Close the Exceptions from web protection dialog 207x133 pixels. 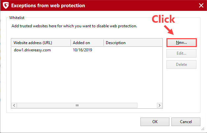[x=201, y=5]
